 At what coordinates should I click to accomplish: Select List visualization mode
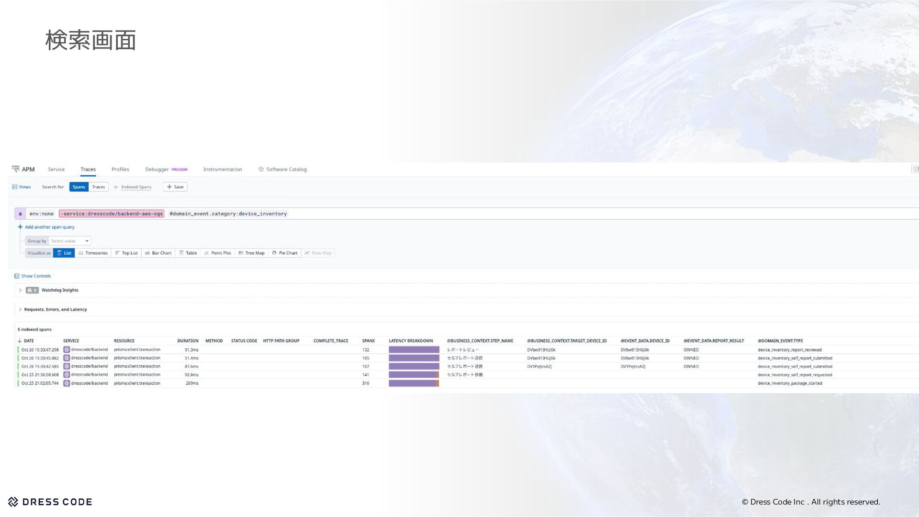(x=64, y=253)
